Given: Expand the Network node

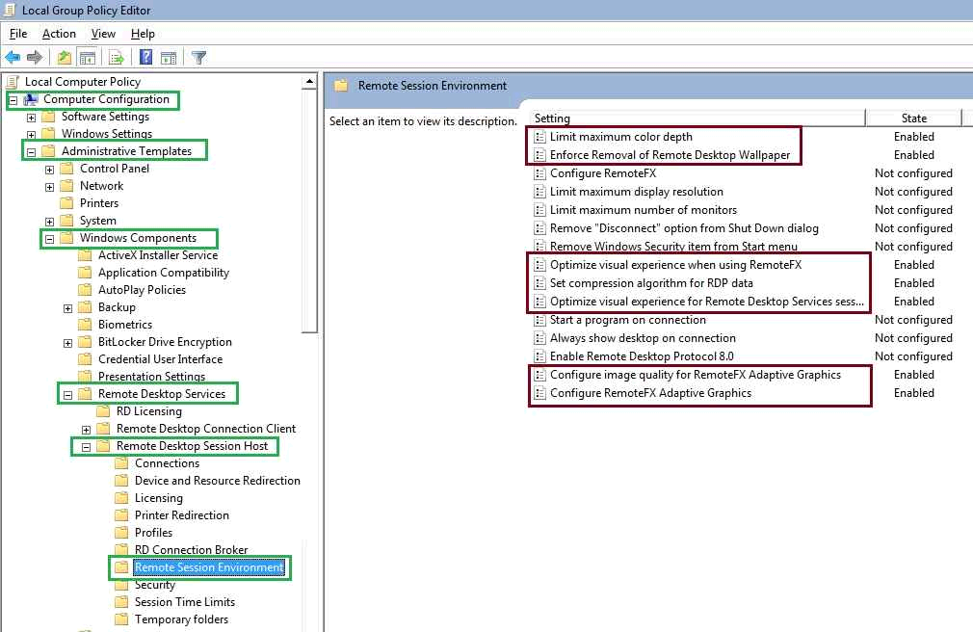Looking at the screenshot, I should coord(50,187).
